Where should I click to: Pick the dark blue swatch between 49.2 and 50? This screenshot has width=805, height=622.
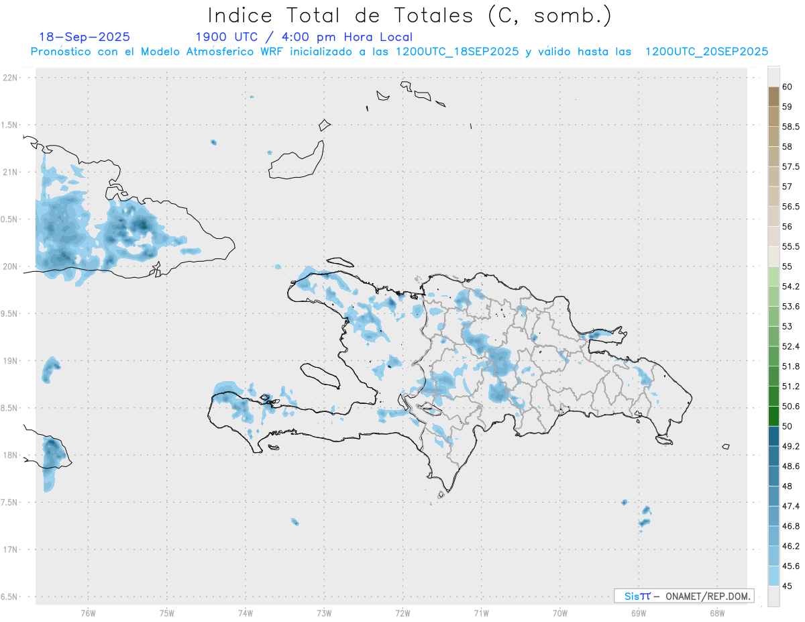click(x=773, y=436)
